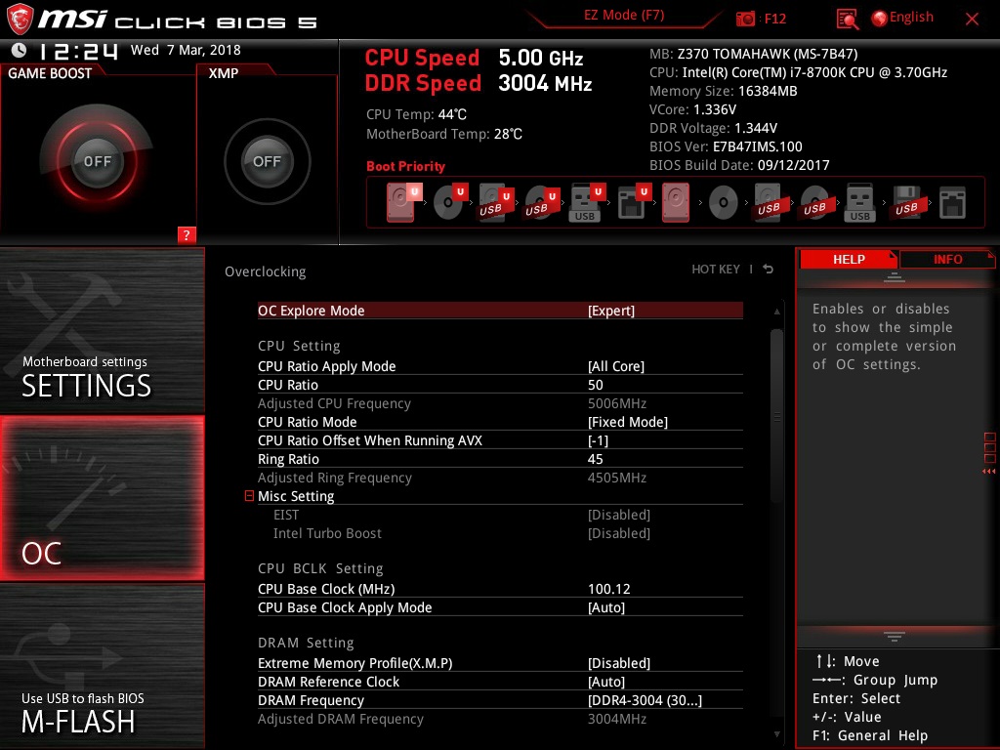Click the DDR Speed 3004 MHz readout
This screenshot has height=750, width=1000.
click(x=479, y=83)
